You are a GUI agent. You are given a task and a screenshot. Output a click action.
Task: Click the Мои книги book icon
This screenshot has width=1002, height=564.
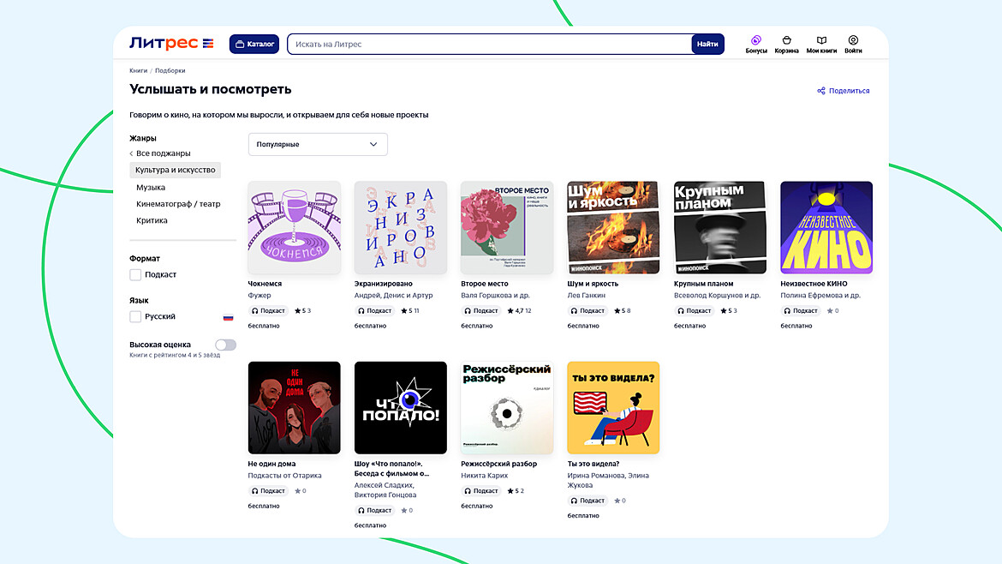coord(821,40)
